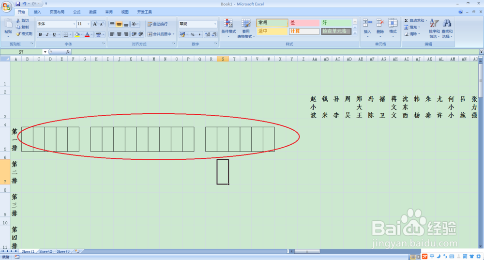Click the accounting number format icon

(182, 34)
